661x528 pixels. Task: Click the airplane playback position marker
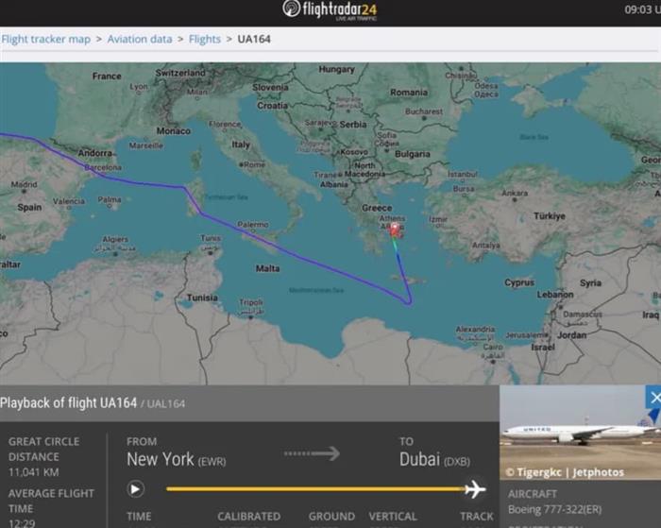pyautogui.click(x=475, y=489)
